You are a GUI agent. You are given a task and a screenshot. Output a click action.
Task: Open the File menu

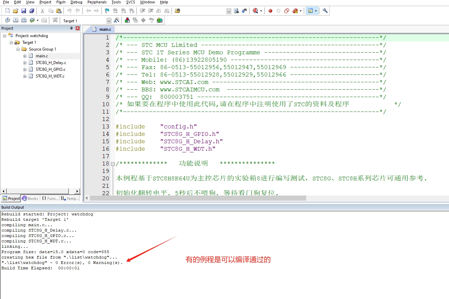click(x=6, y=2)
